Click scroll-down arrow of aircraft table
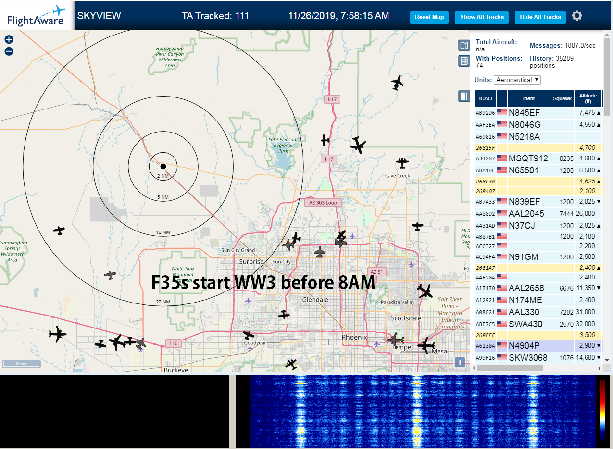Image resolution: width=613 pixels, height=449 pixels. [x=607, y=360]
